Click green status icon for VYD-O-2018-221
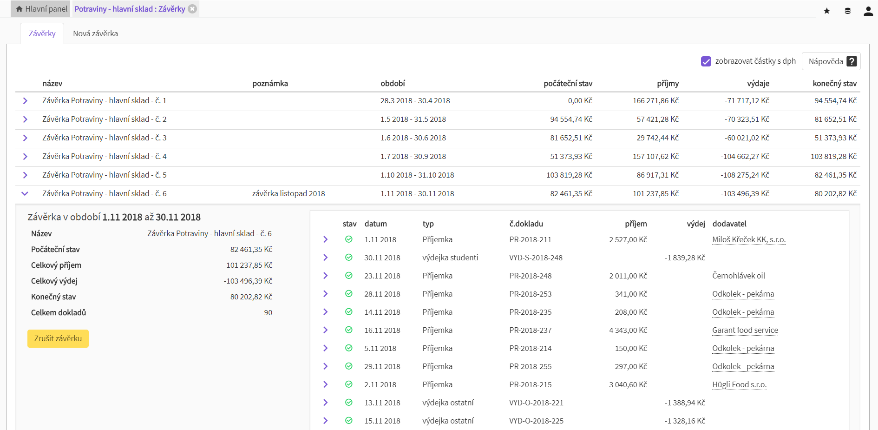Screen dimensions: 878x430 (x=348, y=403)
